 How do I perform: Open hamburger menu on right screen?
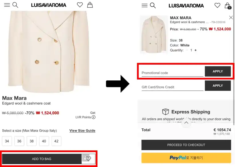click(144, 5)
